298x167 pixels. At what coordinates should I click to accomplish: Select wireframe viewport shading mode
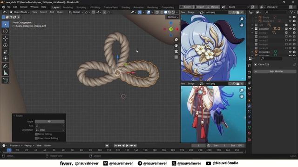(162, 12)
